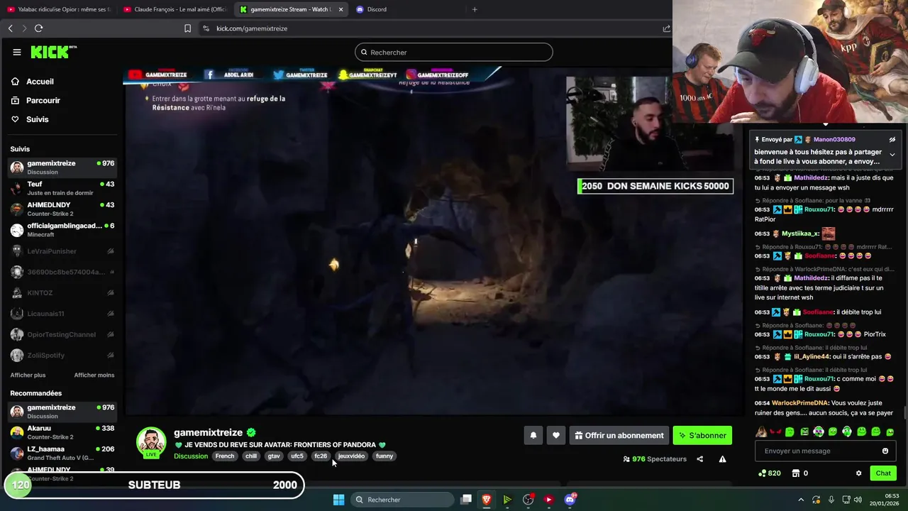Open the Kick hamburger menu
This screenshot has width=908, height=511.
(17, 52)
